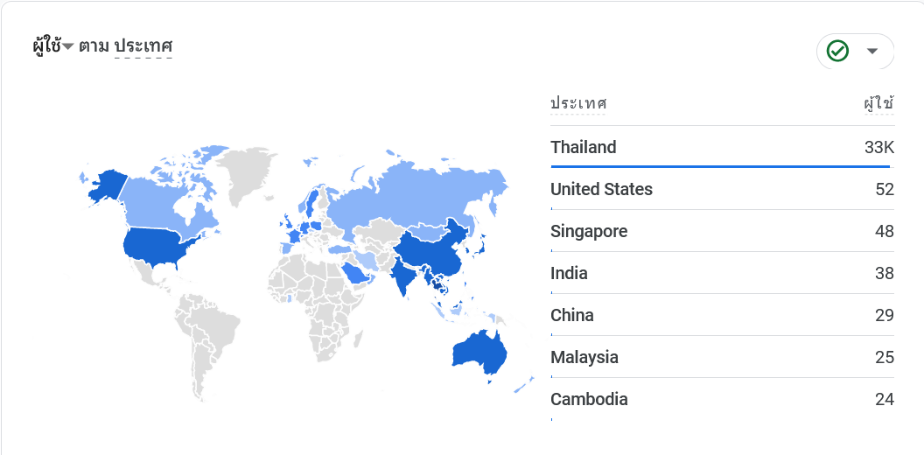Select the Malaysia row
Screen dimensions: 924x455
pos(723,357)
